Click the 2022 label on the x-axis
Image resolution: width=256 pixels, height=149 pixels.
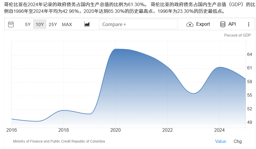pos(167,130)
